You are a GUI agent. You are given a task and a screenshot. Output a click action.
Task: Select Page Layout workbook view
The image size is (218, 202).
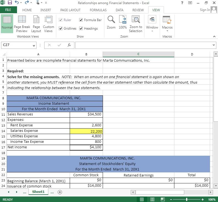click(x=36, y=24)
